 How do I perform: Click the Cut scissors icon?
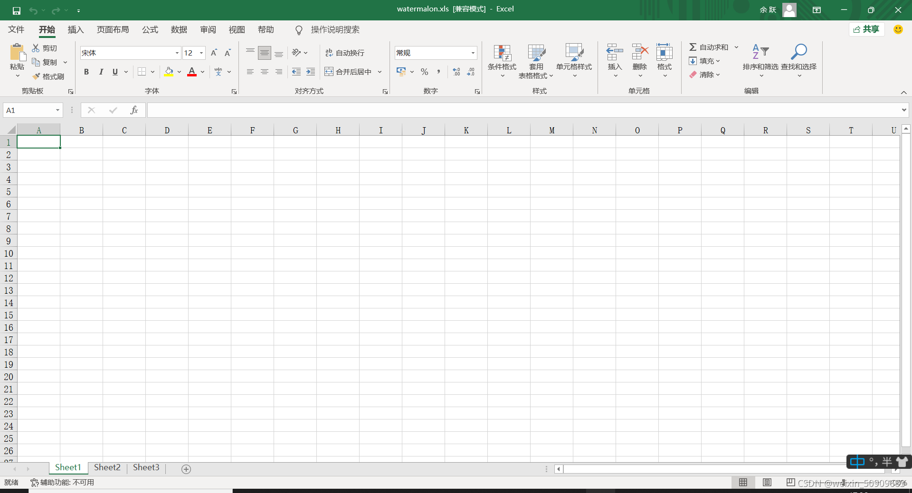(36, 48)
